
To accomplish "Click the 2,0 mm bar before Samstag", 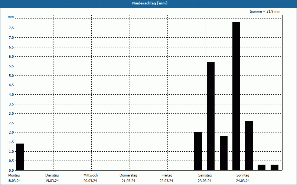I will pos(198,151).
